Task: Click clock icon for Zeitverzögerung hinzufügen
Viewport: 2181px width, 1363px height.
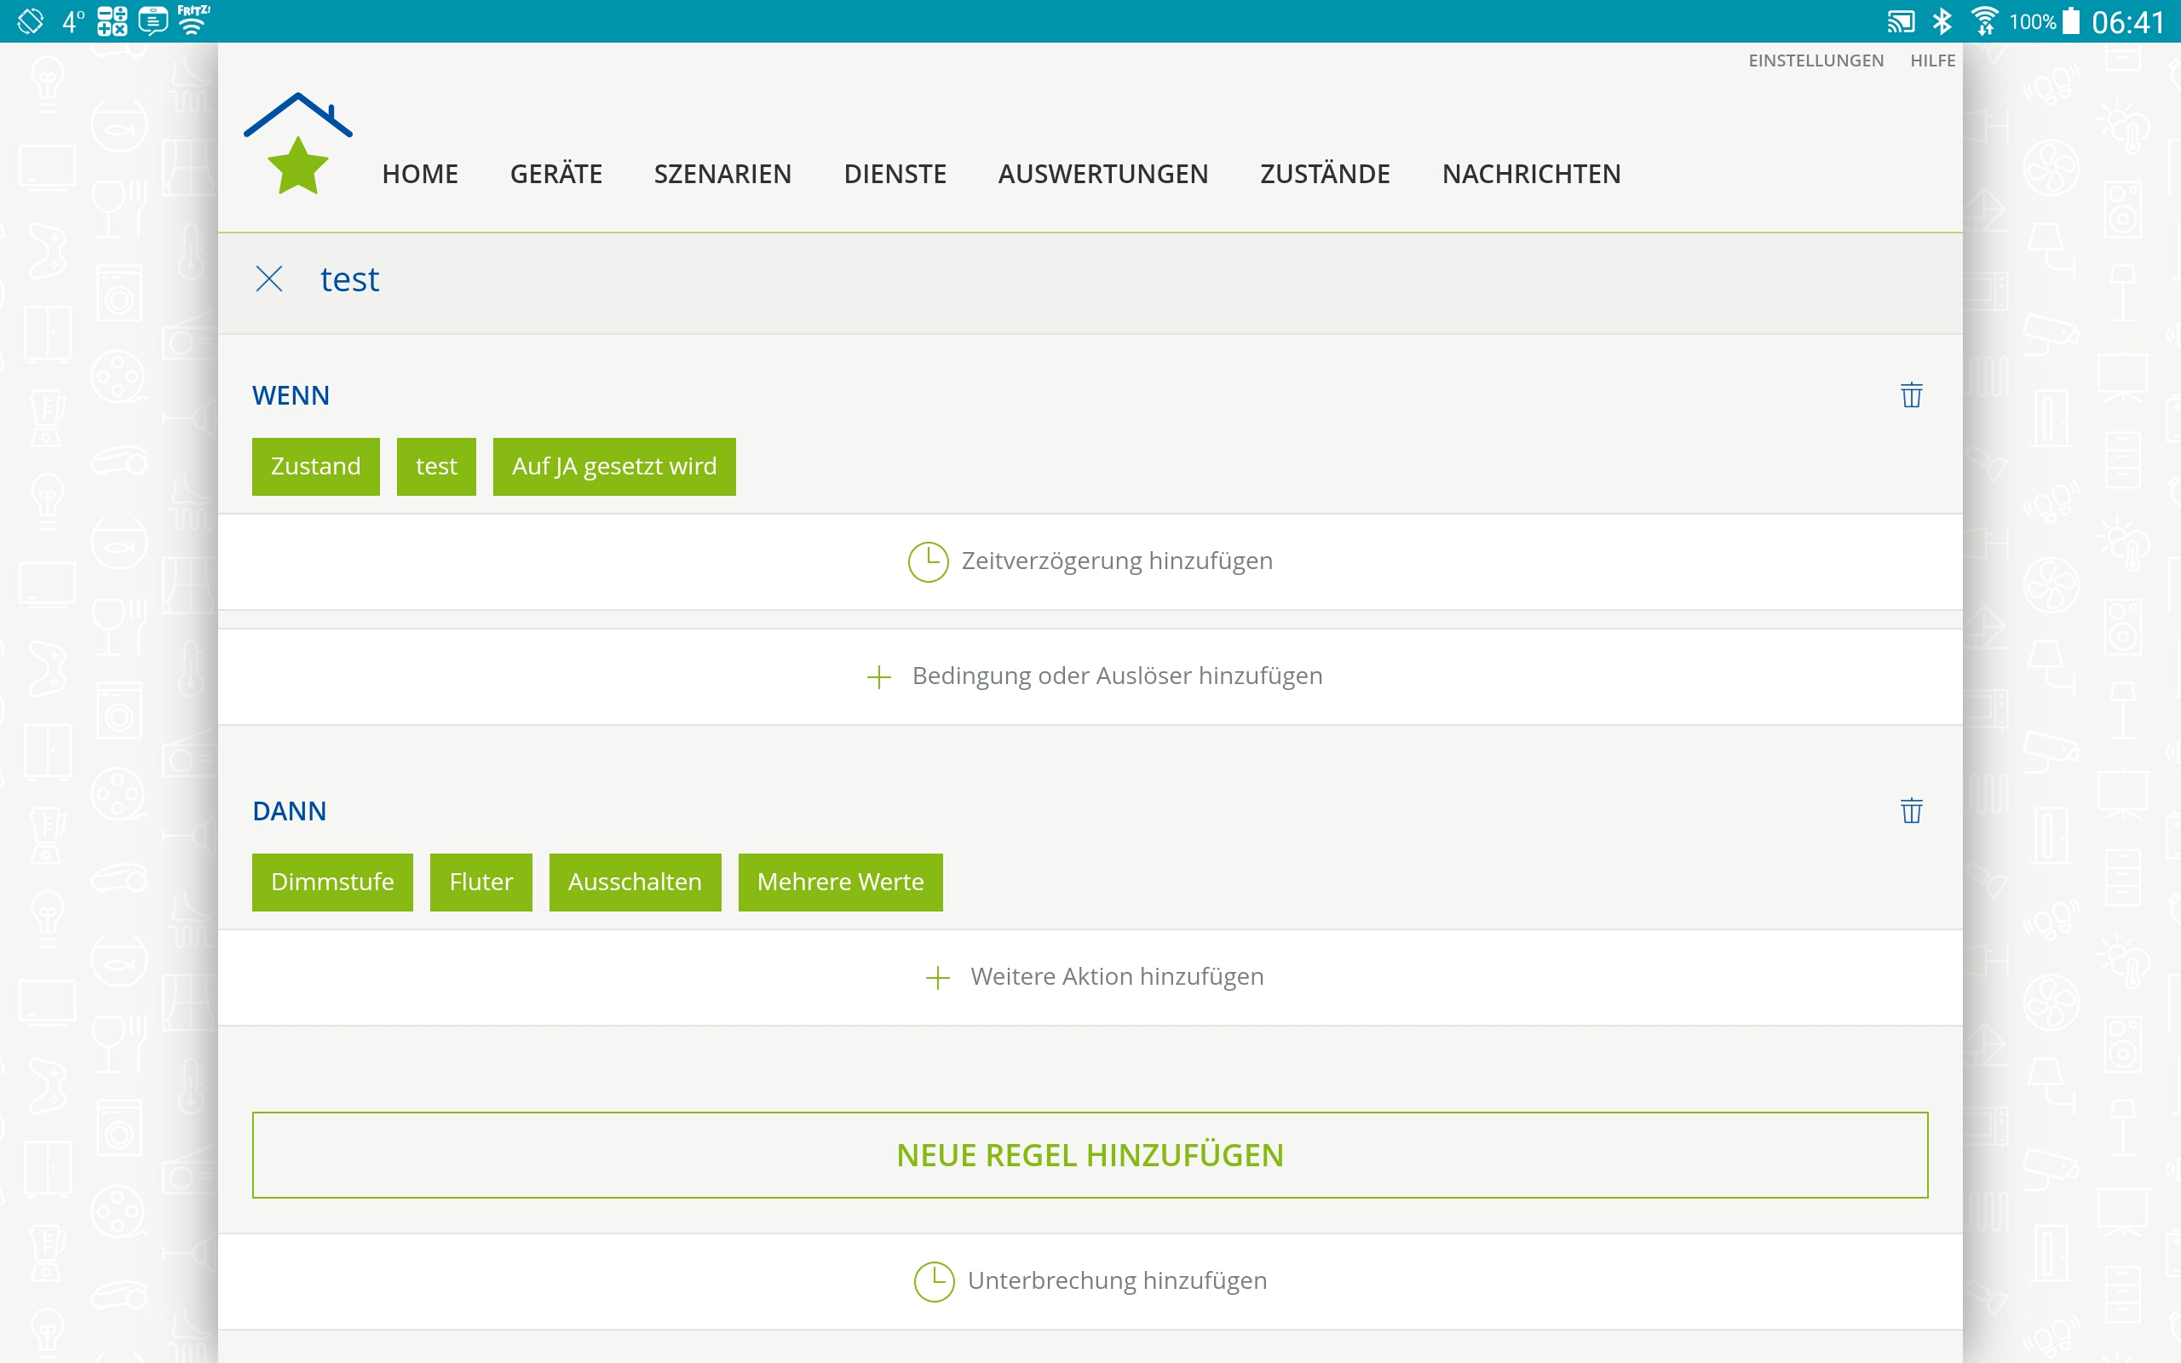Action: [928, 561]
